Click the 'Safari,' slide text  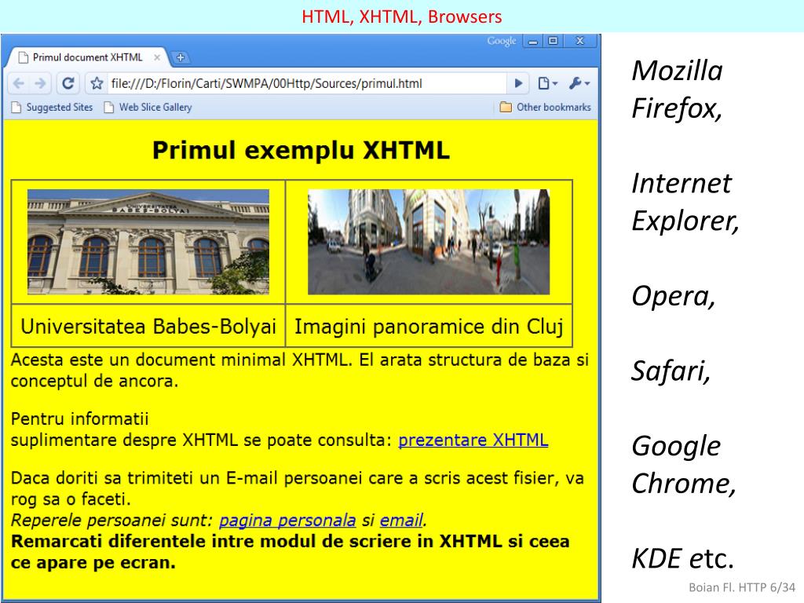click(x=671, y=371)
